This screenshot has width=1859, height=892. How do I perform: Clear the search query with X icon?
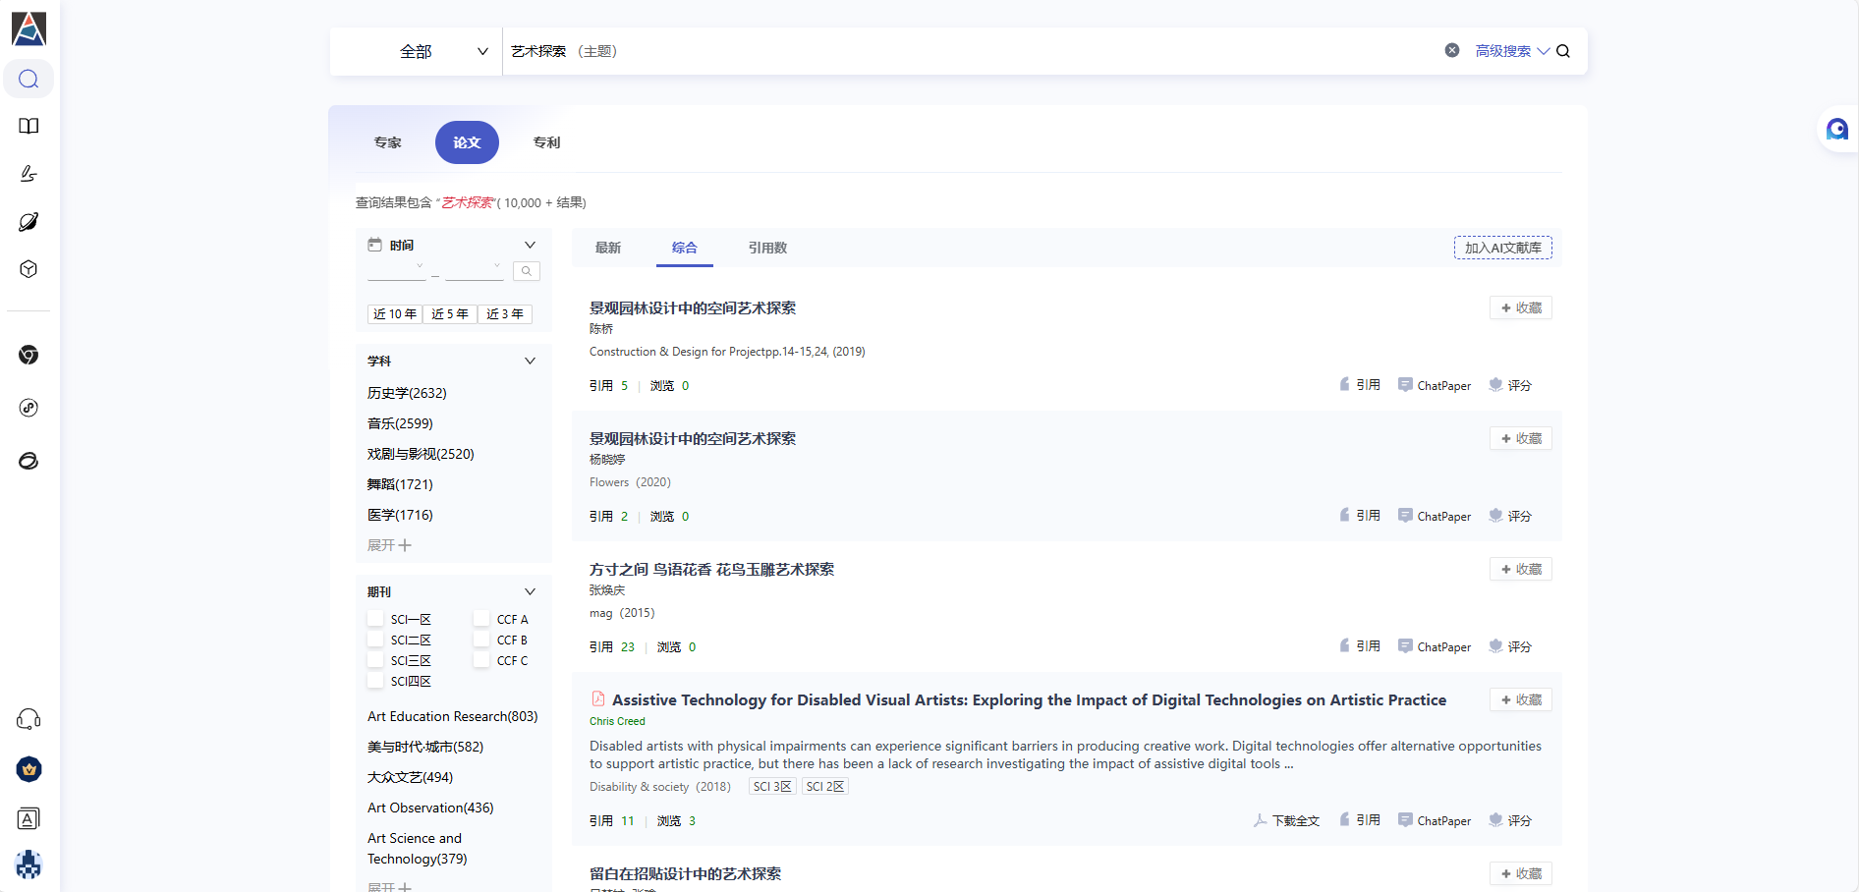pos(1451,51)
